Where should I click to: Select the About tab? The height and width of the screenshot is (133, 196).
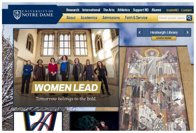71,18
